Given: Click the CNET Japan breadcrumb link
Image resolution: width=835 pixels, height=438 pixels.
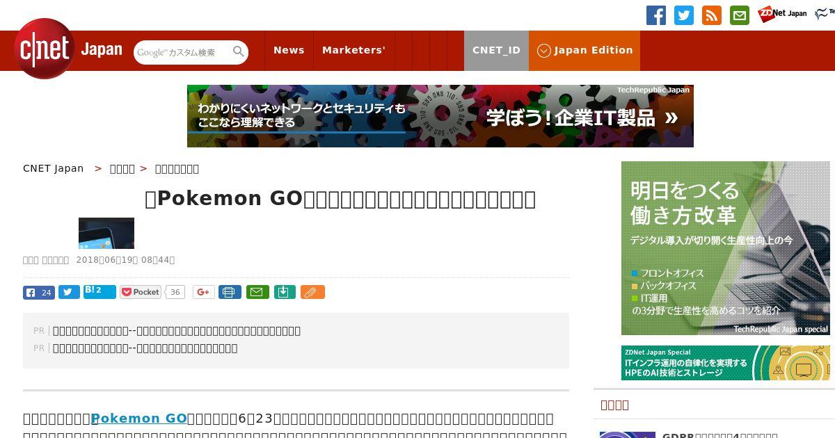Looking at the screenshot, I should click(x=54, y=168).
